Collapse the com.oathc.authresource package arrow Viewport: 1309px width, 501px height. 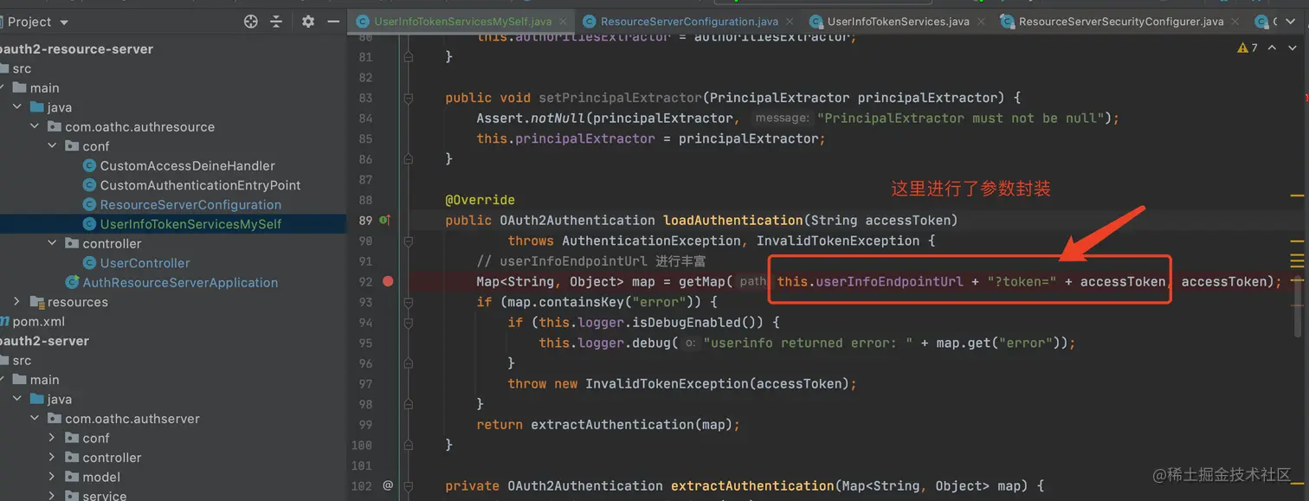pos(35,126)
